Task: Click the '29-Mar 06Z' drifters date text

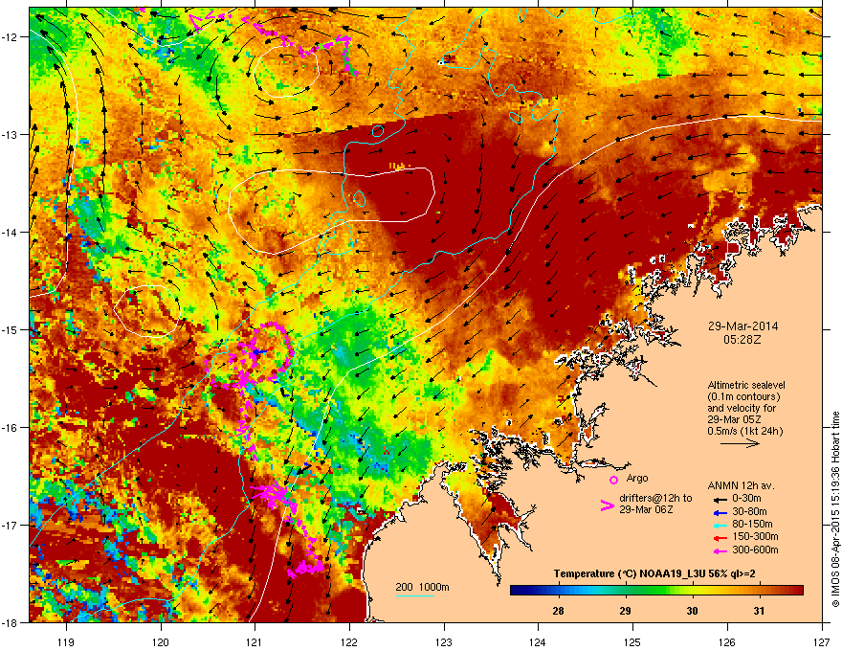Action: (x=646, y=509)
